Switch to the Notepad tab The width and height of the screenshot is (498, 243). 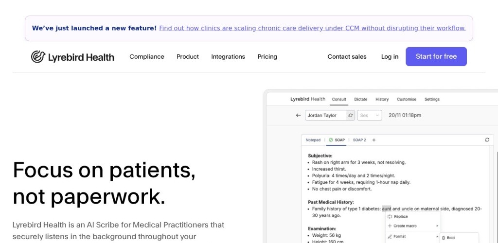pyautogui.click(x=313, y=140)
